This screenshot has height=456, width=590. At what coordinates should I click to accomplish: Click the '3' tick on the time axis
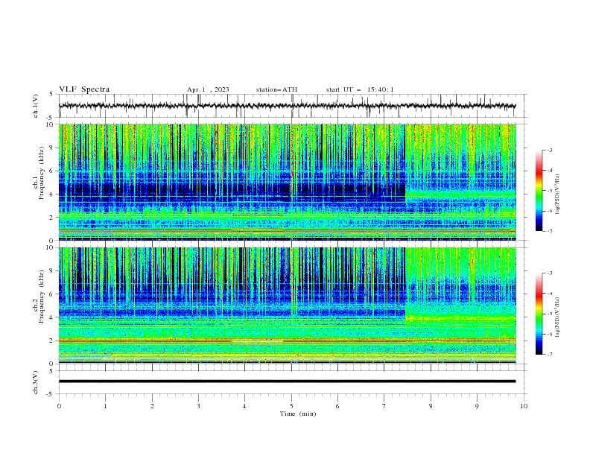198,406
